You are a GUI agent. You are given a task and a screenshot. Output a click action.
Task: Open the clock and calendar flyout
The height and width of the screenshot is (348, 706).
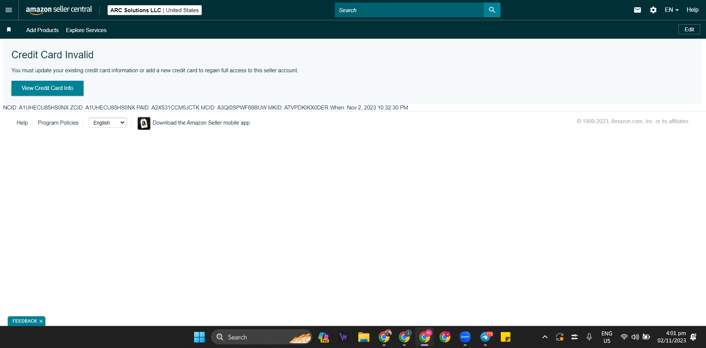672,337
